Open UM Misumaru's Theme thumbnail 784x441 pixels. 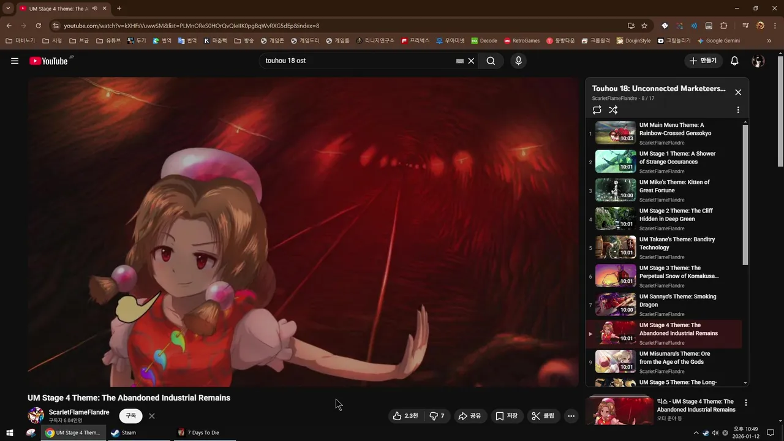(x=616, y=361)
